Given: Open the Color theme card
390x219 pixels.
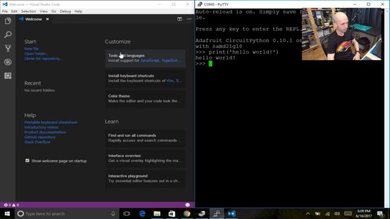Looking at the screenshot, I should point(145,99).
